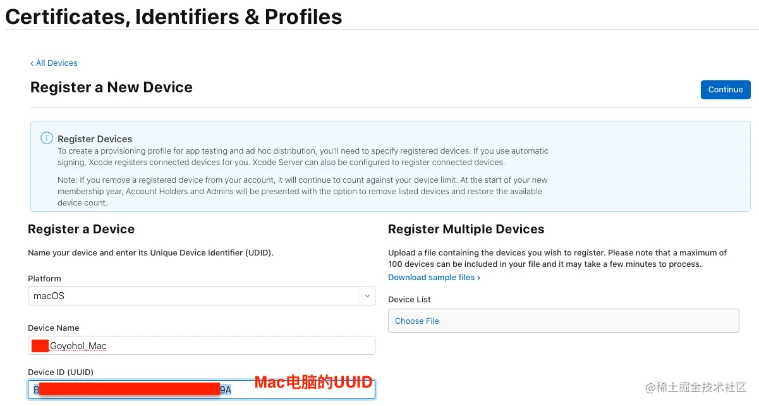Screen dimensions: 759x406
Task: Click the Platform label above the dropdown
Action: (x=44, y=279)
